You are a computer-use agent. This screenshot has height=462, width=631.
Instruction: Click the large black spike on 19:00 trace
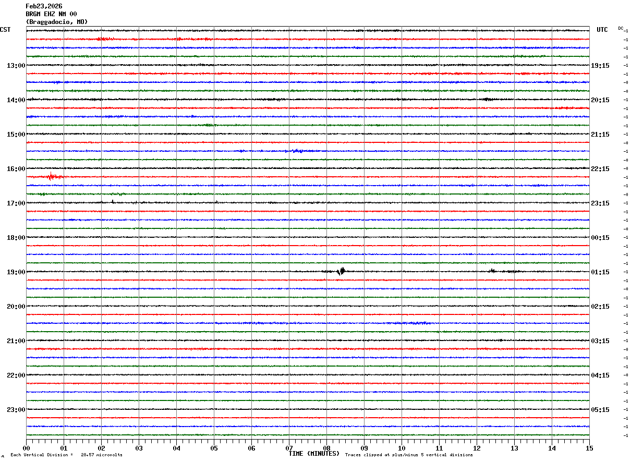[x=341, y=271]
